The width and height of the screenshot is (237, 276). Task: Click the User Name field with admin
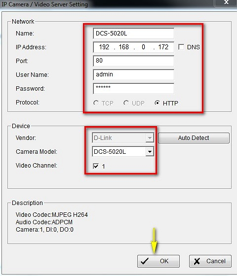click(x=133, y=74)
